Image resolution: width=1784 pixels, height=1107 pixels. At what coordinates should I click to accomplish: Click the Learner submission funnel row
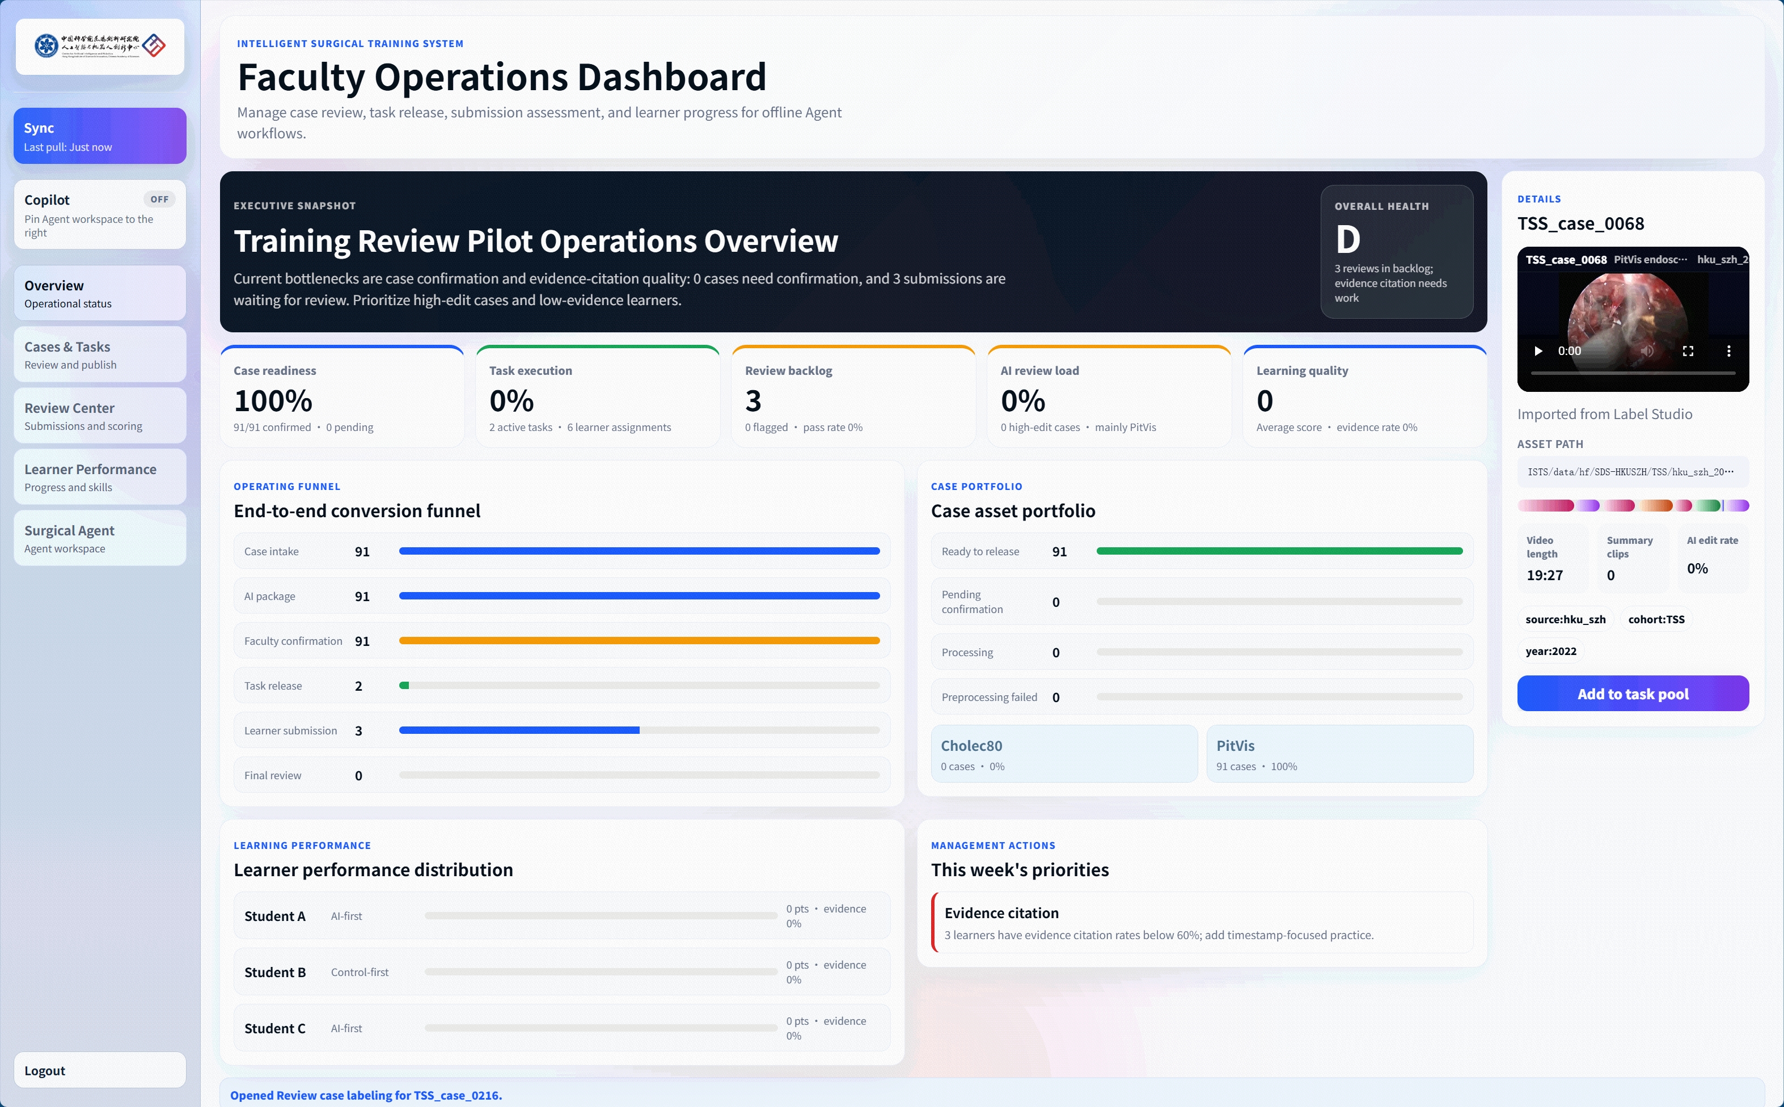pos(562,730)
